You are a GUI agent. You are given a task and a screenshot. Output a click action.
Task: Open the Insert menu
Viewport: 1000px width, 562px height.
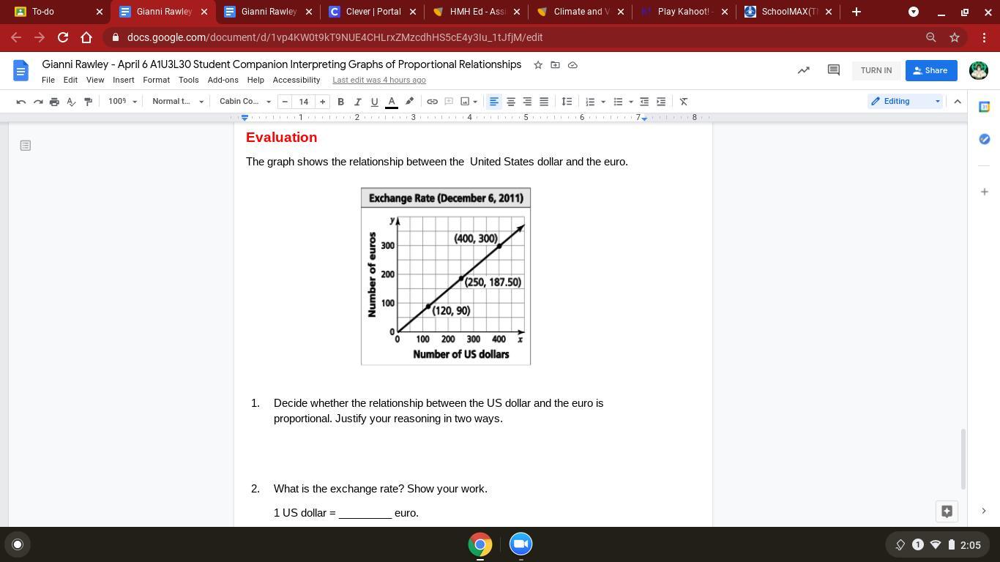coord(123,80)
